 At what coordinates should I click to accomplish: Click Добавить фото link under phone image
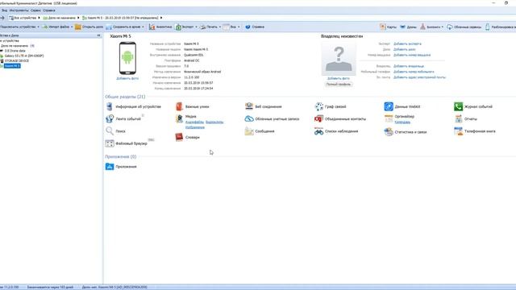tap(127, 79)
